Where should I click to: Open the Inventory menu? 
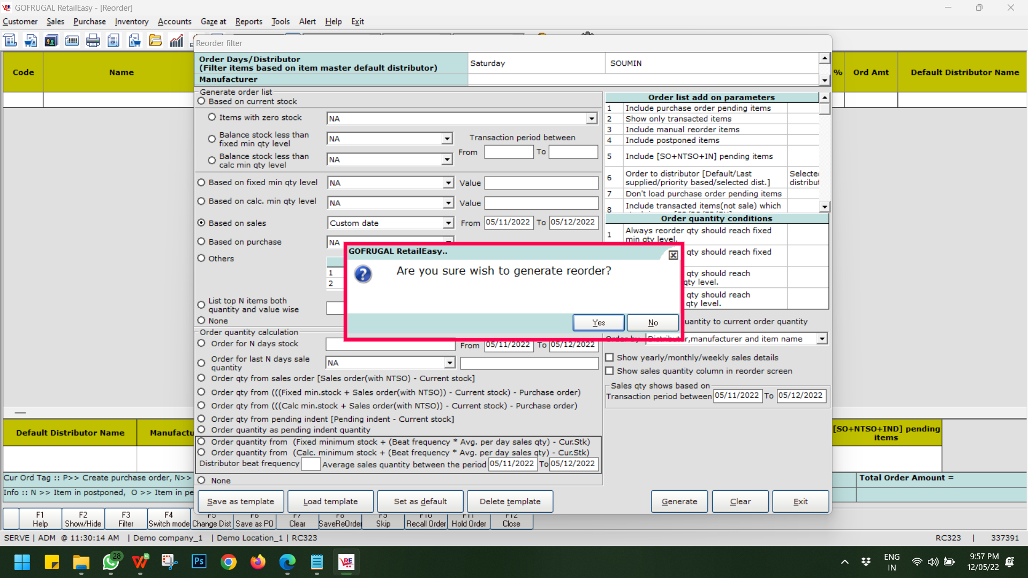pyautogui.click(x=131, y=21)
